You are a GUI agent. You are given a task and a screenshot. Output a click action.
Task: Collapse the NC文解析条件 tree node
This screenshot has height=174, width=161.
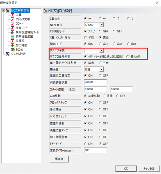click(x=4, y=11)
